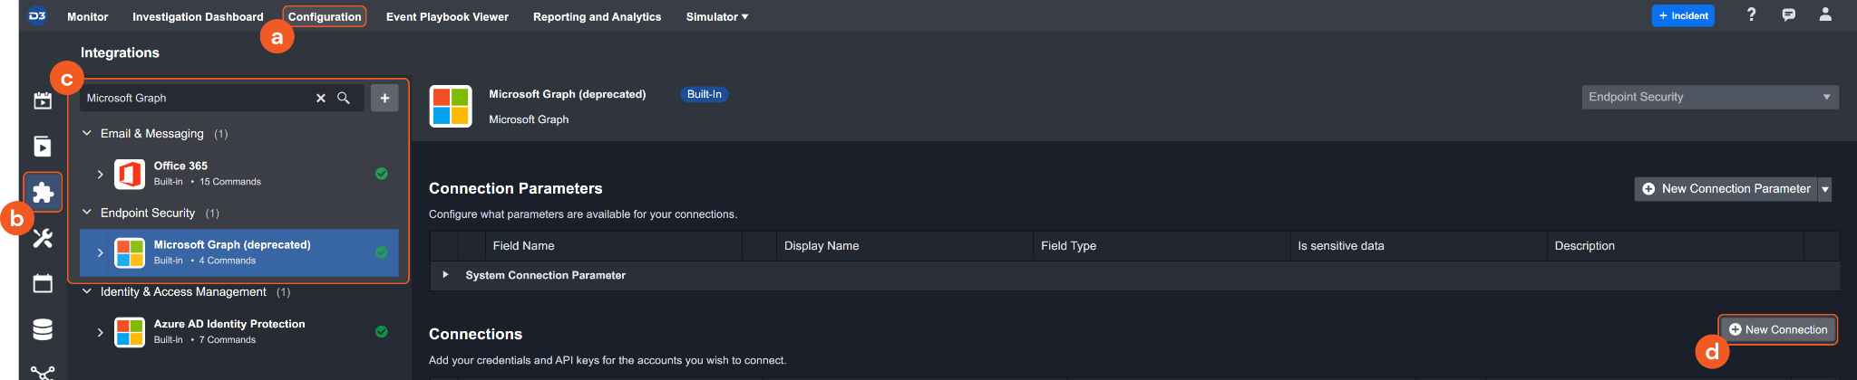Screen dimensions: 1857x380
Task: Click the help question mark icon
Action: tap(1751, 15)
